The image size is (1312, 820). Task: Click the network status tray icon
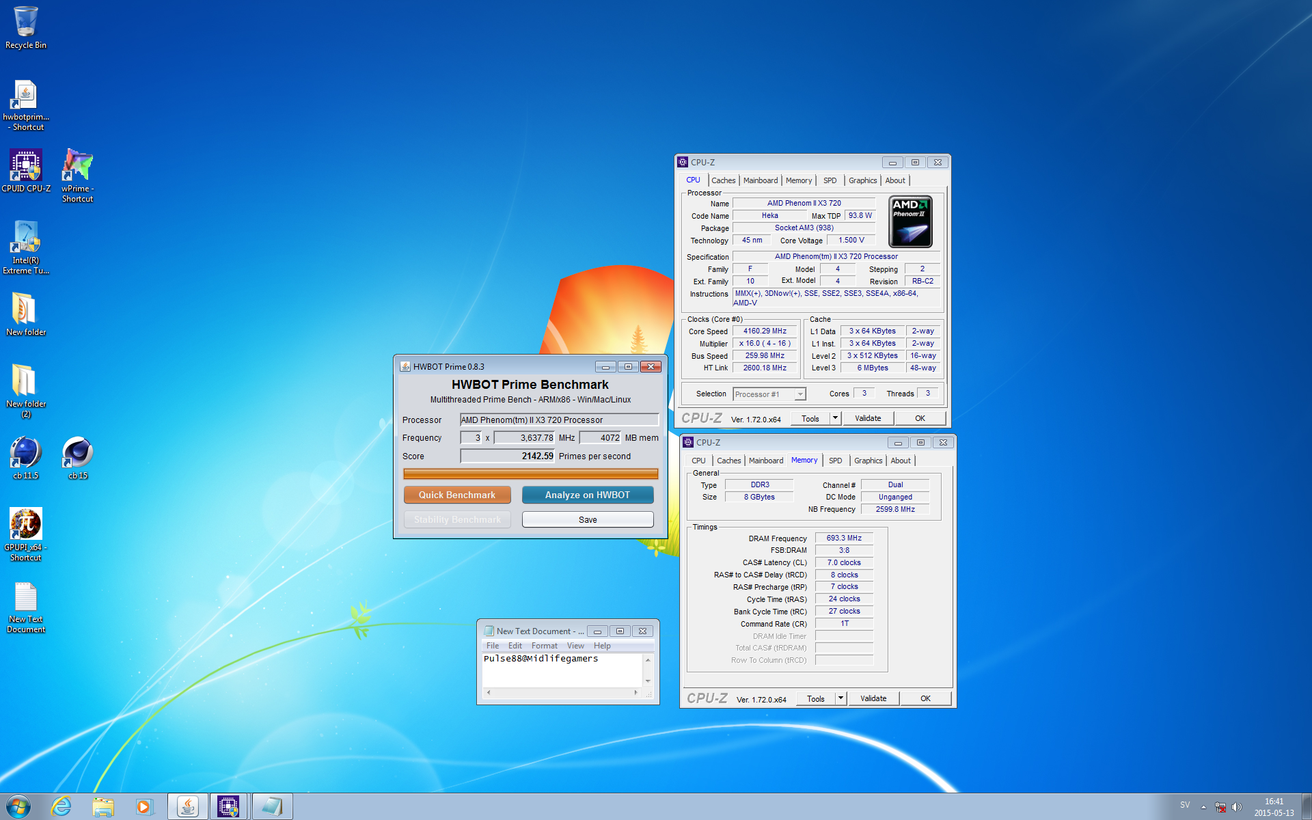[1220, 807]
